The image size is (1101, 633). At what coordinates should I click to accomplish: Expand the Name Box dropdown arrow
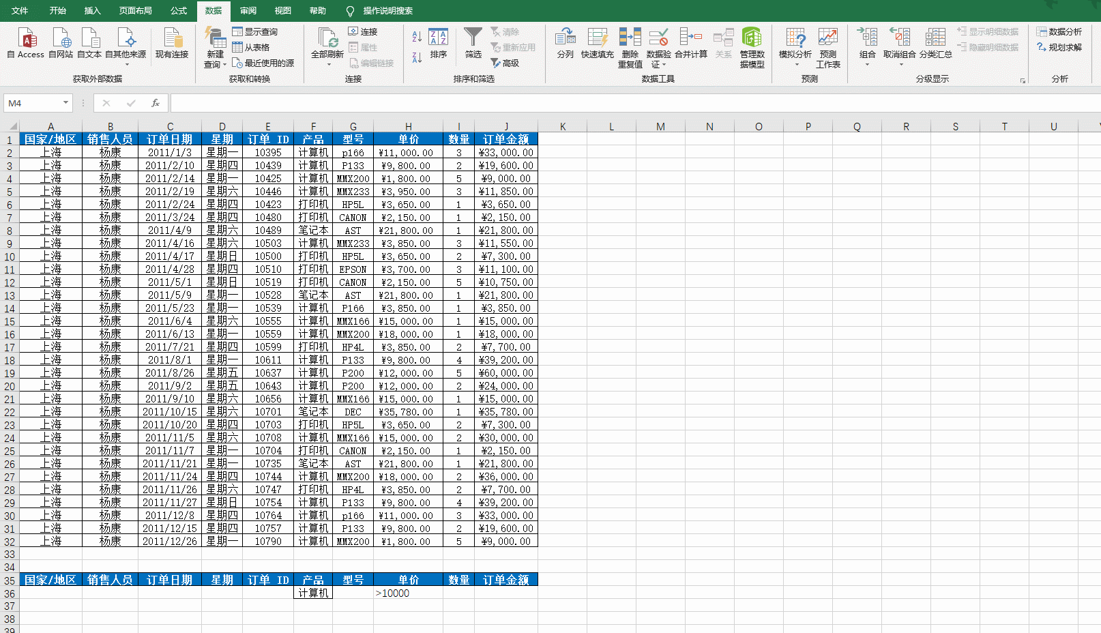[65, 103]
